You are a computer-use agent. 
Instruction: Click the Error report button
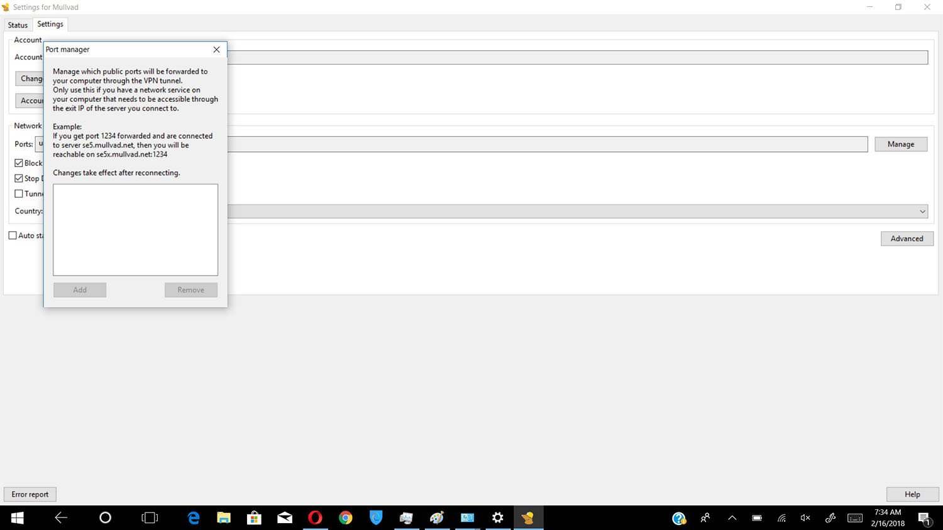click(x=30, y=494)
